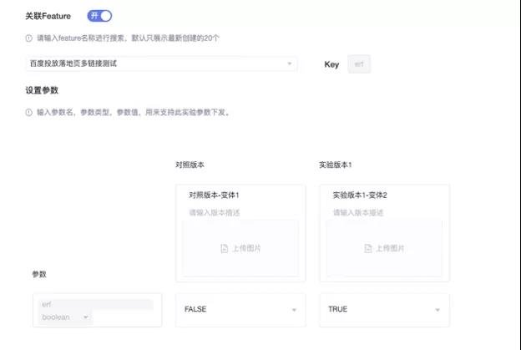The width and height of the screenshot is (521, 350).
Task: Click description field under 对照版本-变体1
Action: (215, 212)
